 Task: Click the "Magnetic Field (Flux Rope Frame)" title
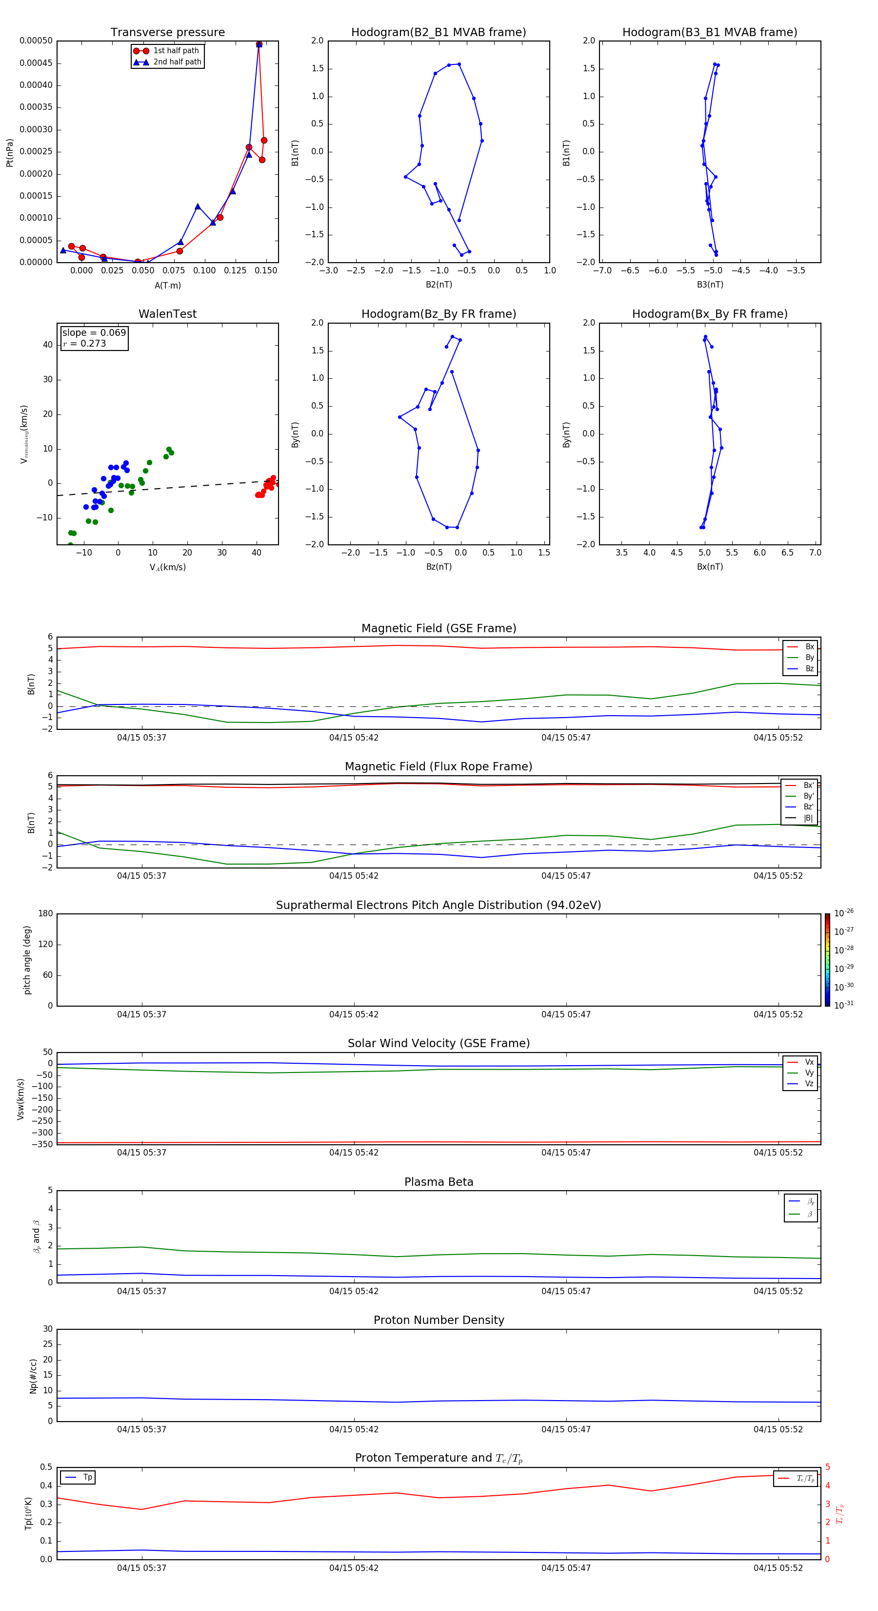pyautogui.click(x=439, y=767)
